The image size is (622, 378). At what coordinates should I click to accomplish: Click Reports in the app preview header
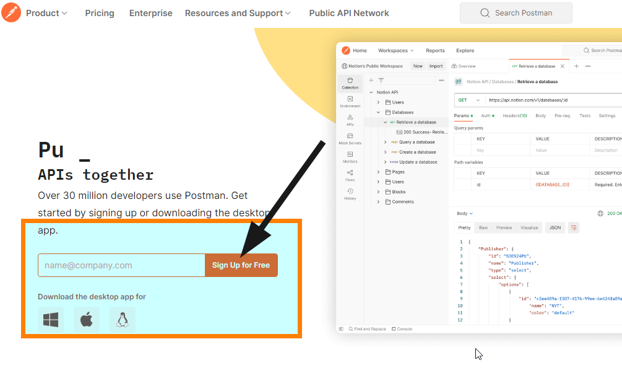click(435, 50)
